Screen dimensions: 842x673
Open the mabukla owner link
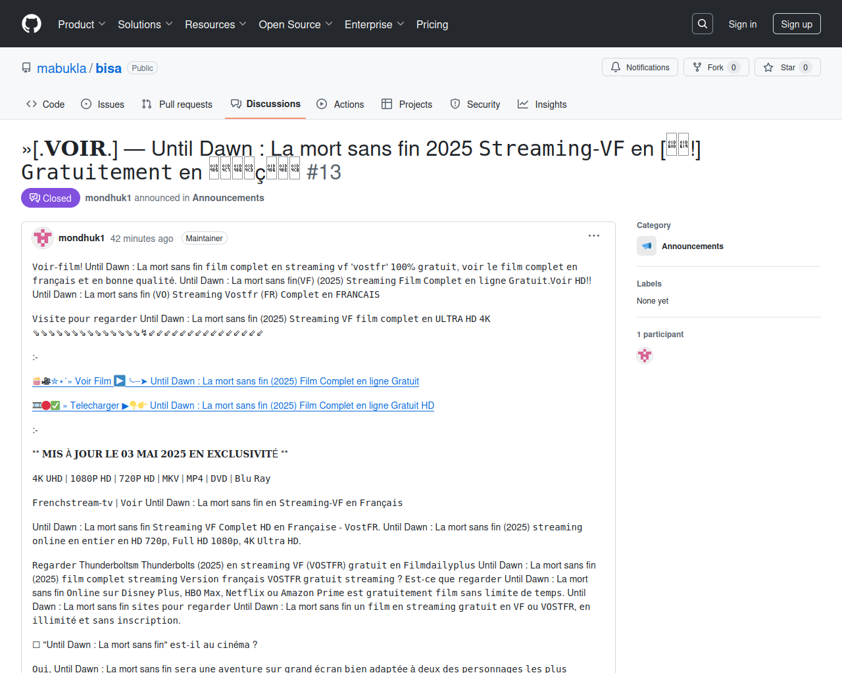(62, 68)
